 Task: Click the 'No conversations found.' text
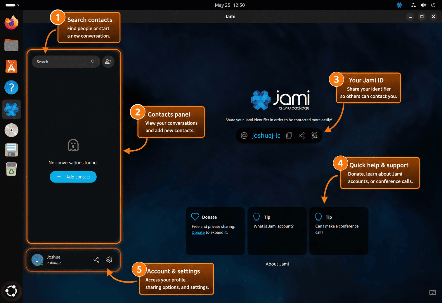coord(73,163)
